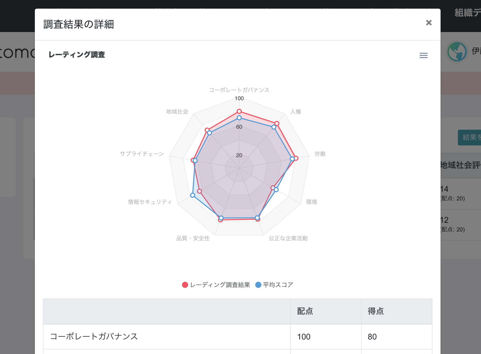Click the red data point on コーポレートガバナンス axis
481x354 pixels.
(x=239, y=111)
